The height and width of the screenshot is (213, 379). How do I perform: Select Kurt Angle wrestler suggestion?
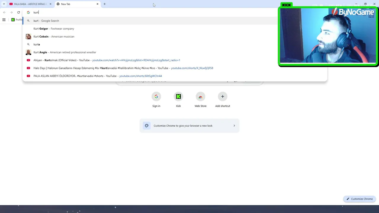tap(175, 52)
